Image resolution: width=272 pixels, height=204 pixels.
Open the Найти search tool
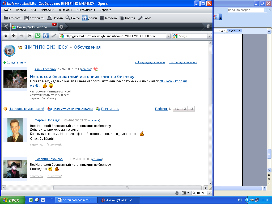[73, 18]
